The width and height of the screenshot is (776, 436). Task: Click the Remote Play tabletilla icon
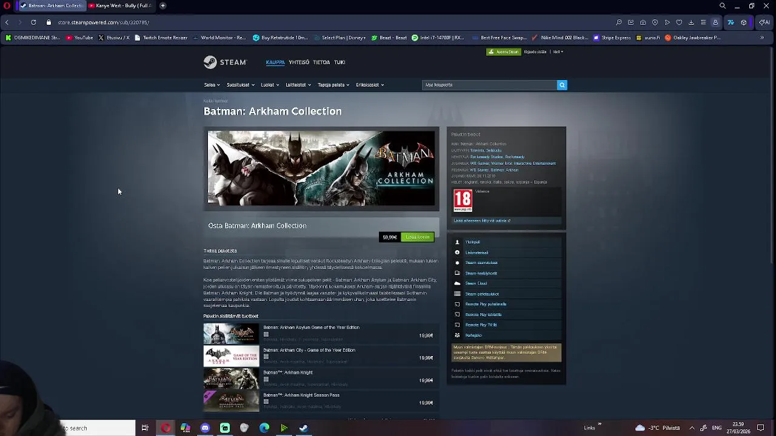(x=457, y=314)
